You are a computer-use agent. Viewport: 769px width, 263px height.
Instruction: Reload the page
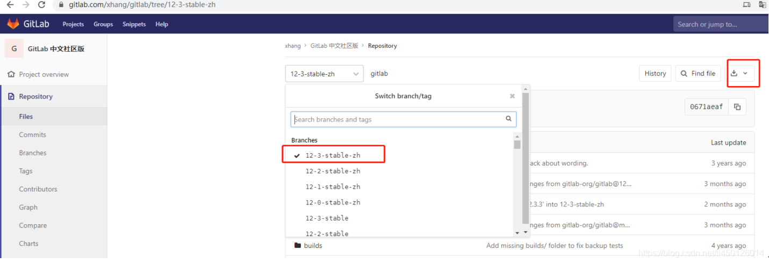[42, 5]
